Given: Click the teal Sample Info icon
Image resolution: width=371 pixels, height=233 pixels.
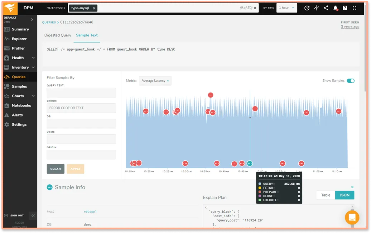Looking at the screenshot, I should [49, 187].
